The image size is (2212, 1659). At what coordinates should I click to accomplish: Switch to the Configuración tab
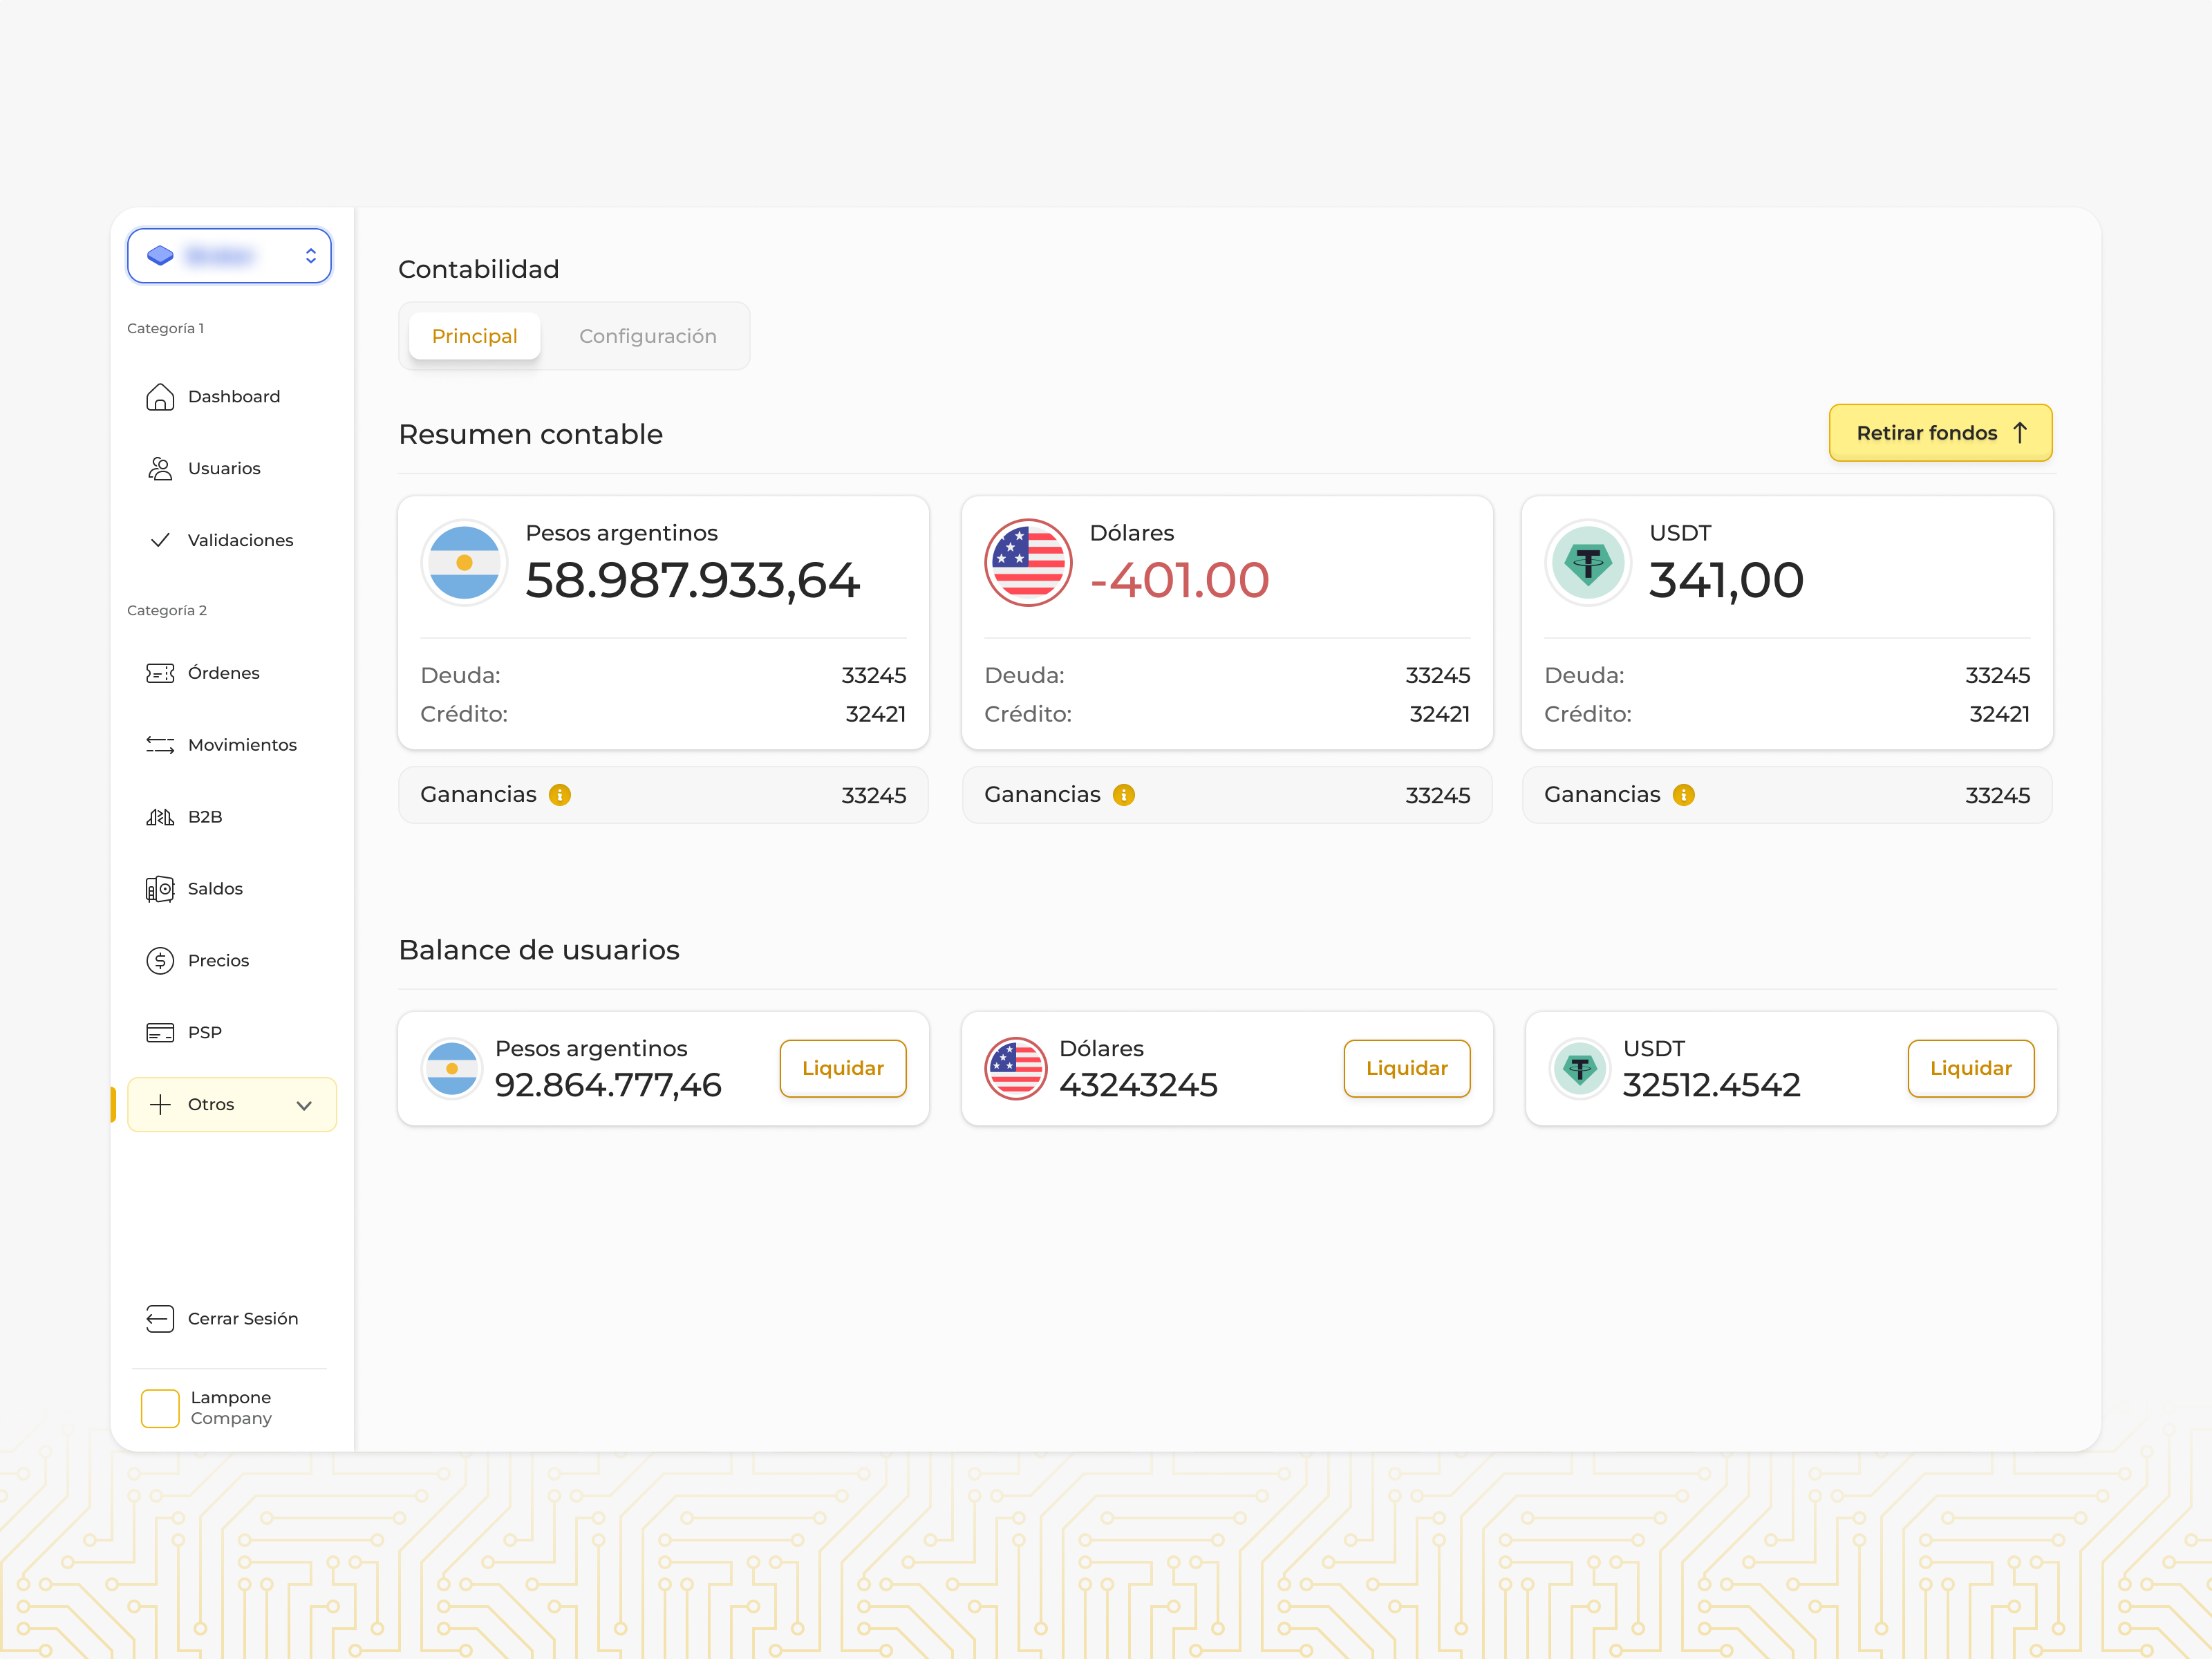click(647, 336)
